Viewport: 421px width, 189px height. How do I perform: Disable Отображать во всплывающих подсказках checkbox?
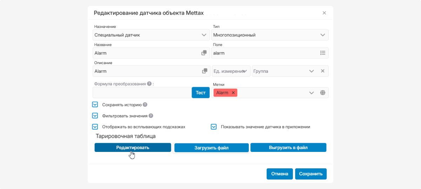(95, 127)
